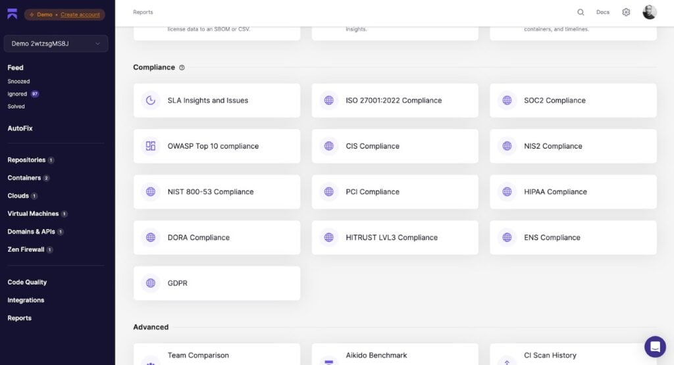This screenshot has width=674, height=365.
Task: Click the Create account link
Action: [80, 14]
